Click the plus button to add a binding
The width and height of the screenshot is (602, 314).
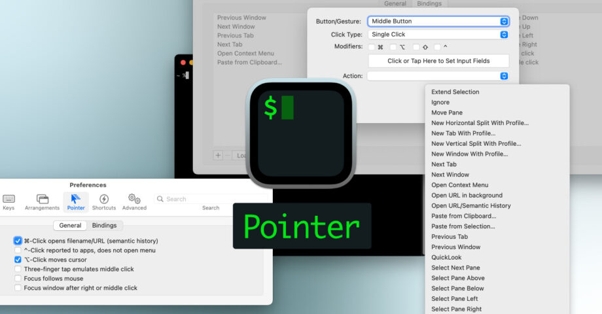pos(218,156)
